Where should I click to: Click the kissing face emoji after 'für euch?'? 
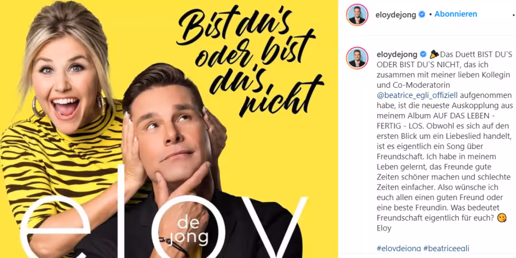[x=502, y=218]
